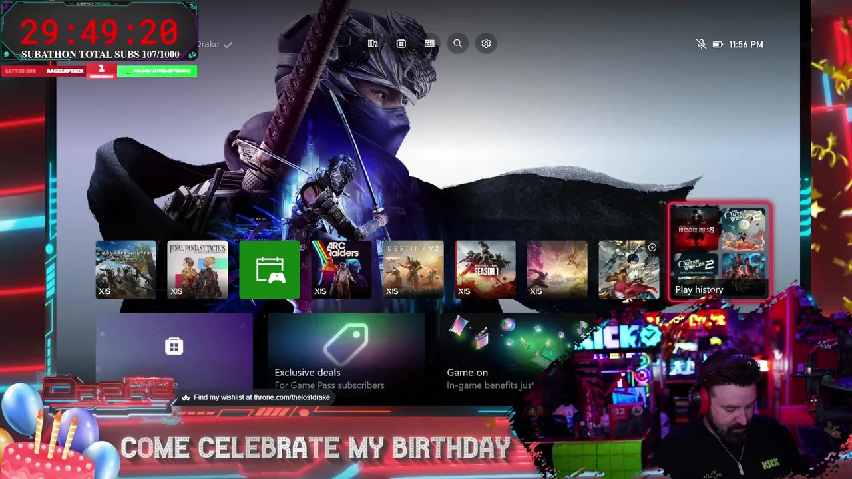Launch the Final Fantasy Tactics tile
Screen dimensions: 852x479
198,269
